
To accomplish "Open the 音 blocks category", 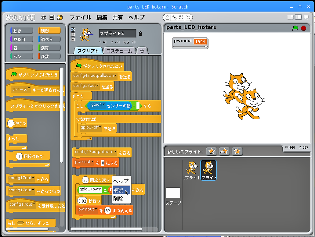I will pyautogui.click(x=22, y=48).
